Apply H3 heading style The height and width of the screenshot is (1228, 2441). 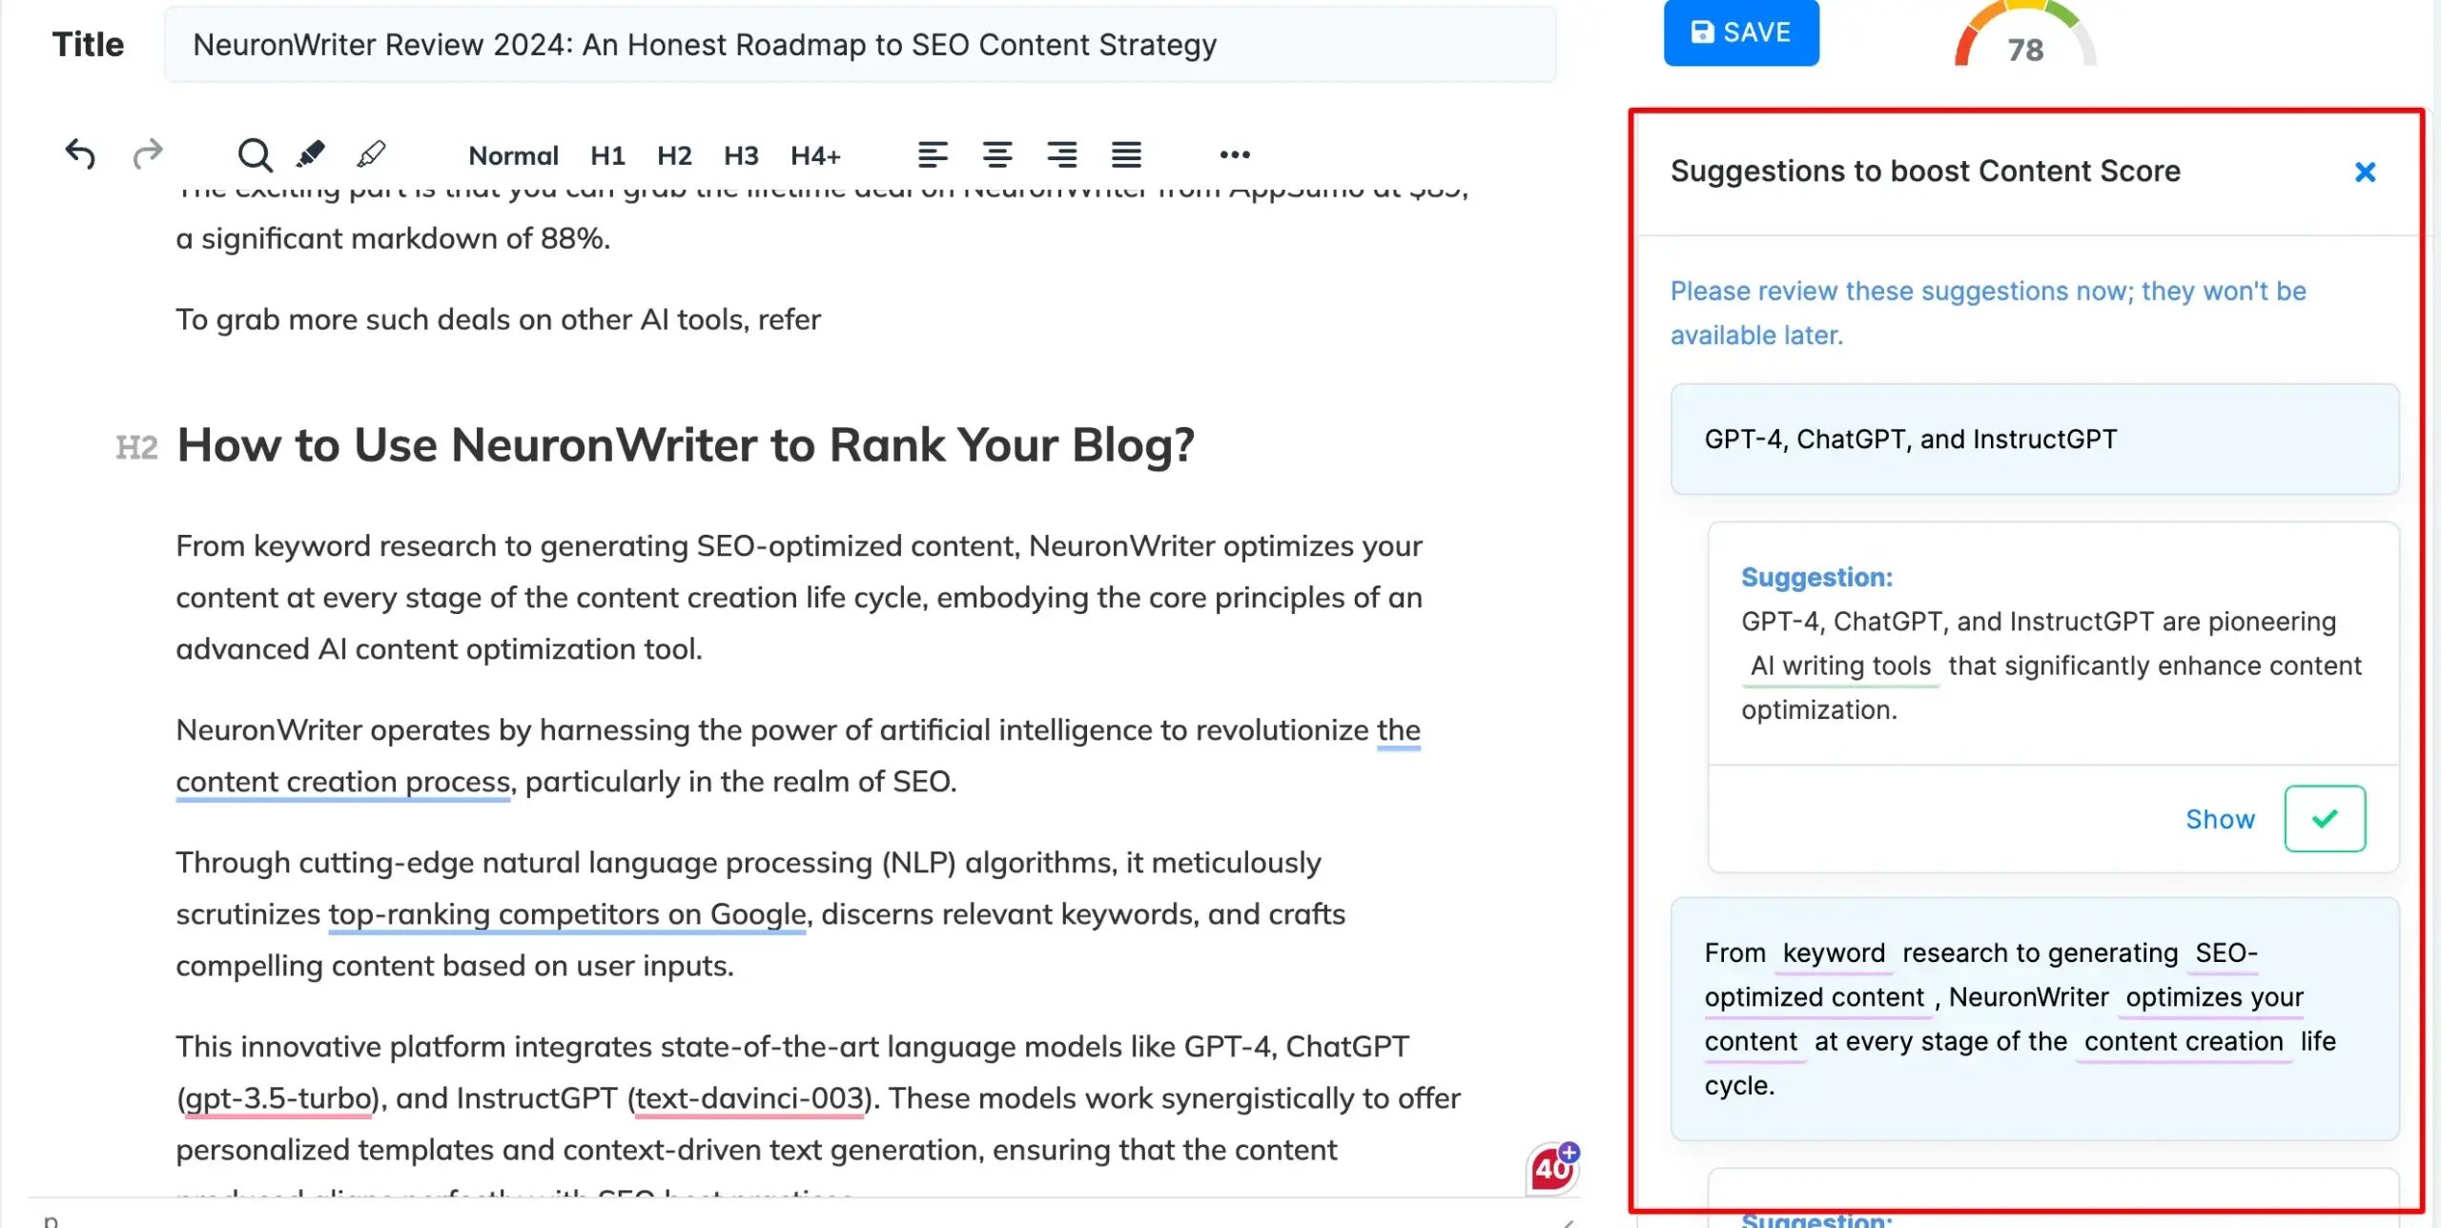click(x=741, y=155)
